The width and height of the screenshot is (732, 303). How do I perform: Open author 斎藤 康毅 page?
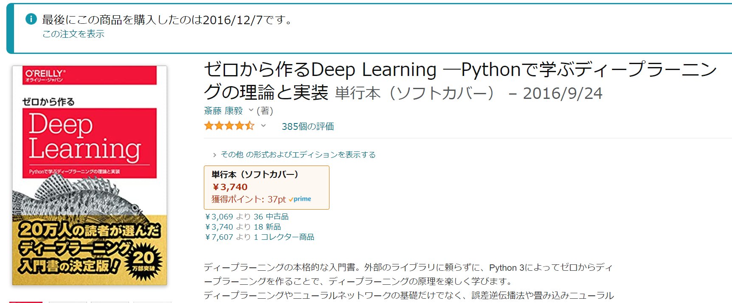pyautogui.click(x=223, y=111)
